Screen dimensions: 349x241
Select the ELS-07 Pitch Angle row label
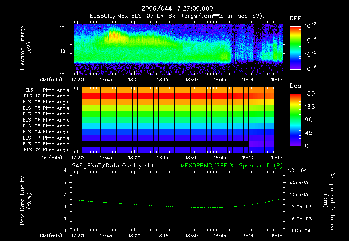click(x=46, y=114)
